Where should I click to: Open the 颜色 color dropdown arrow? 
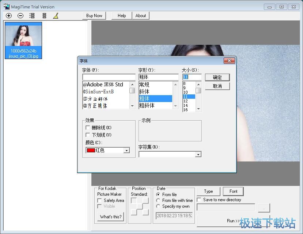tap(126, 150)
